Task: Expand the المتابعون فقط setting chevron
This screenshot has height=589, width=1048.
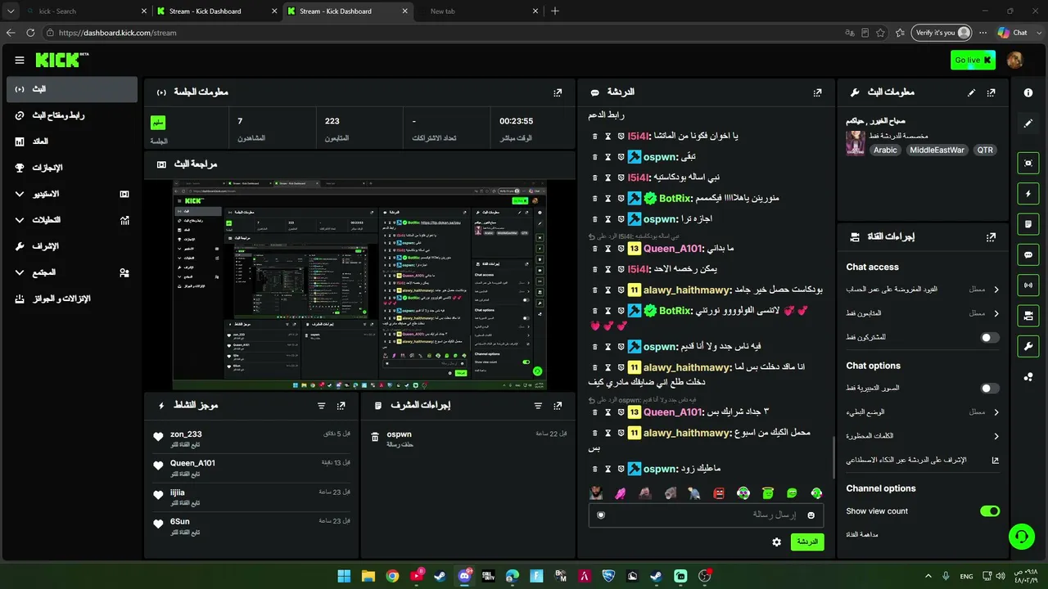Action: pos(996,313)
